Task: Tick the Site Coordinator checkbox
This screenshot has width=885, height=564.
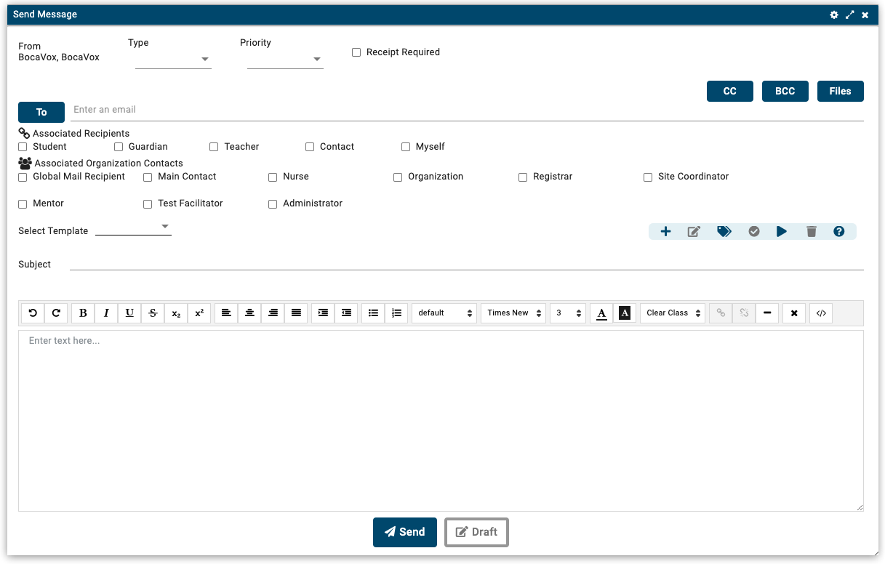Action: click(x=648, y=177)
